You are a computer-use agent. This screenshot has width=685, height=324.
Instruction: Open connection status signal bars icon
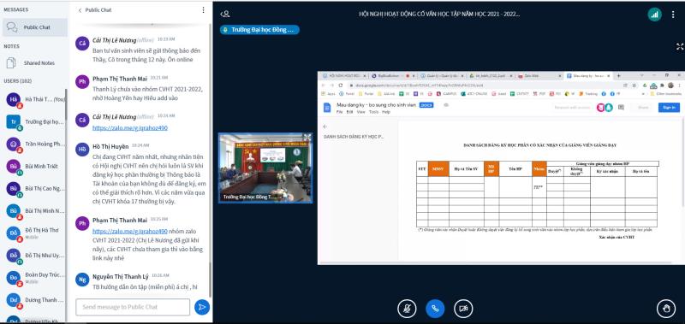(x=654, y=15)
